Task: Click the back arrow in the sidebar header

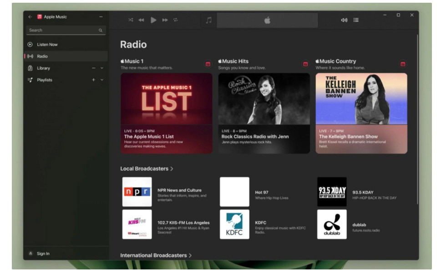Action: pos(30,17)
